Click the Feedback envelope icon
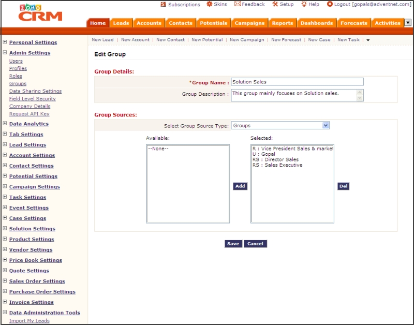 [238, 4]
